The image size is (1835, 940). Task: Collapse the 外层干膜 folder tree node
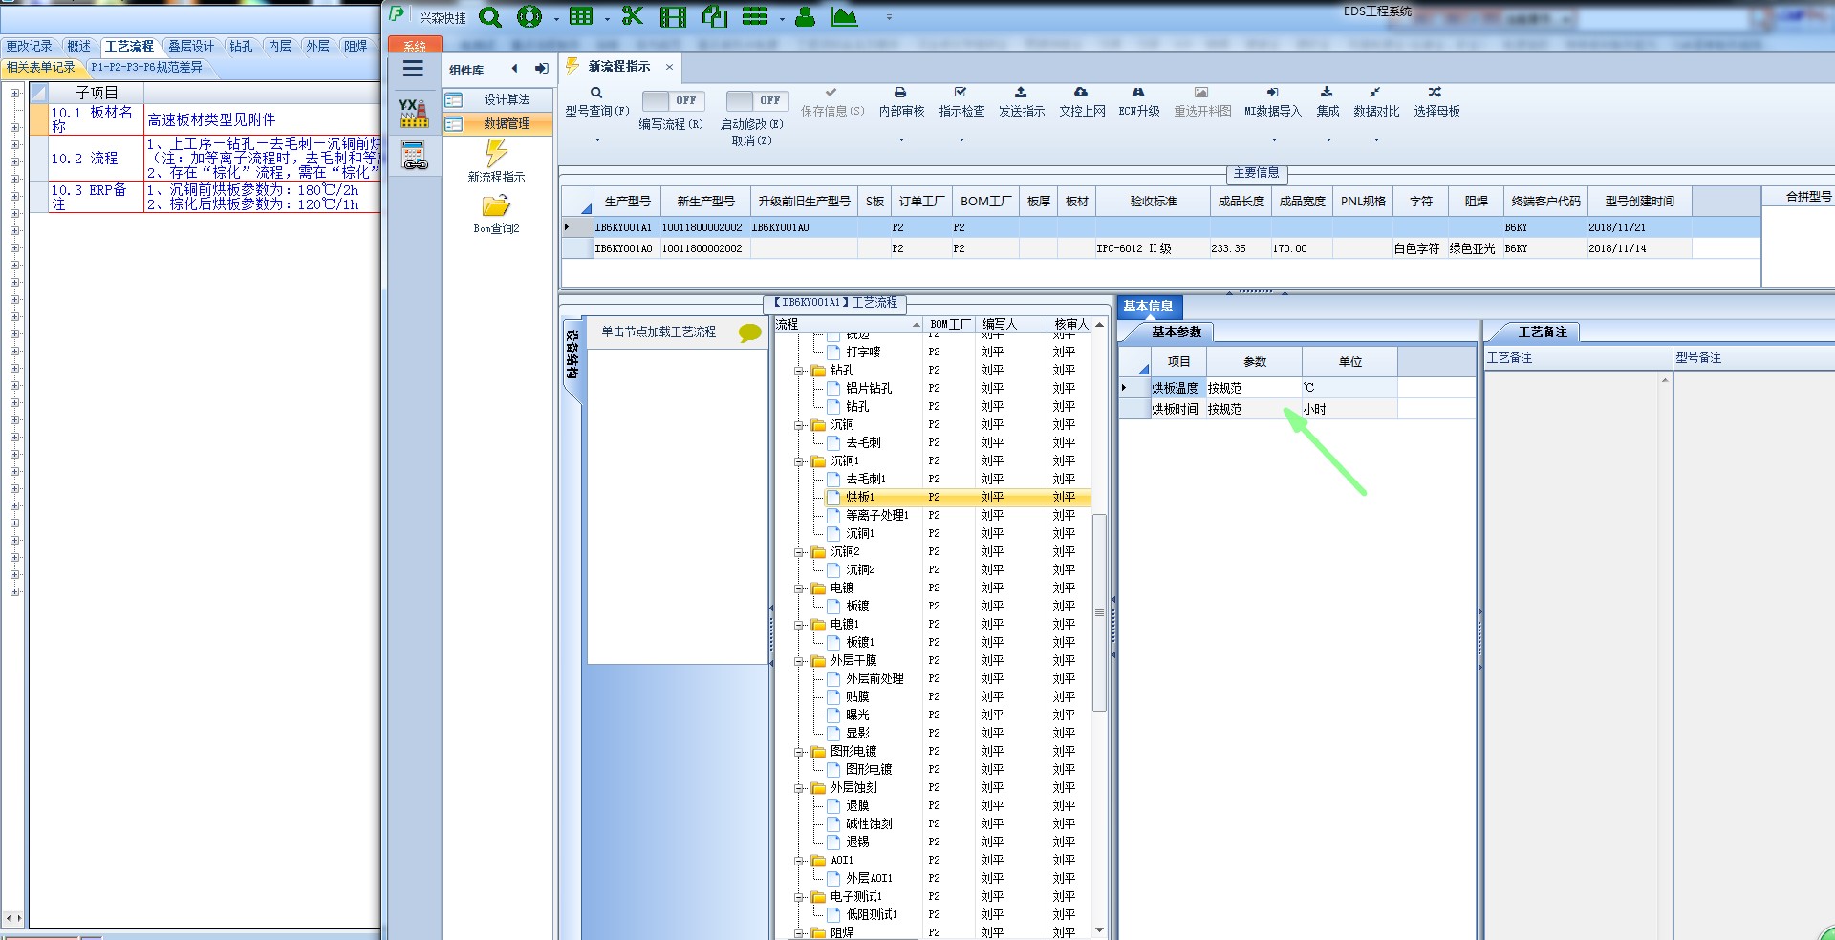click(799, 661)
